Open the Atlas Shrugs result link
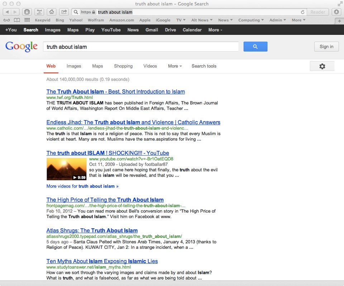The width and height of the screenshot is (344, 286). pos(92,230)
